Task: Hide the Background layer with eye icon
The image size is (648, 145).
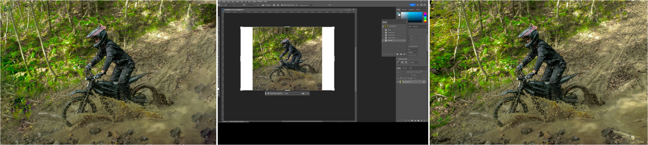Action: pyautogui.click(x=398, y=82)
